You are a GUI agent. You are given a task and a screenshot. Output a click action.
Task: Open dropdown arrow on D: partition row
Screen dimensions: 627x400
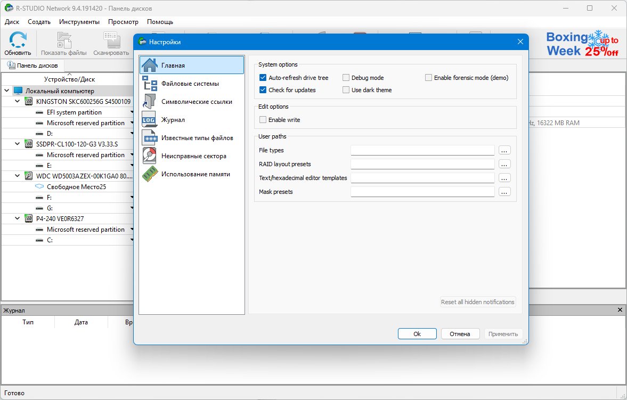[x=132, y=134]
